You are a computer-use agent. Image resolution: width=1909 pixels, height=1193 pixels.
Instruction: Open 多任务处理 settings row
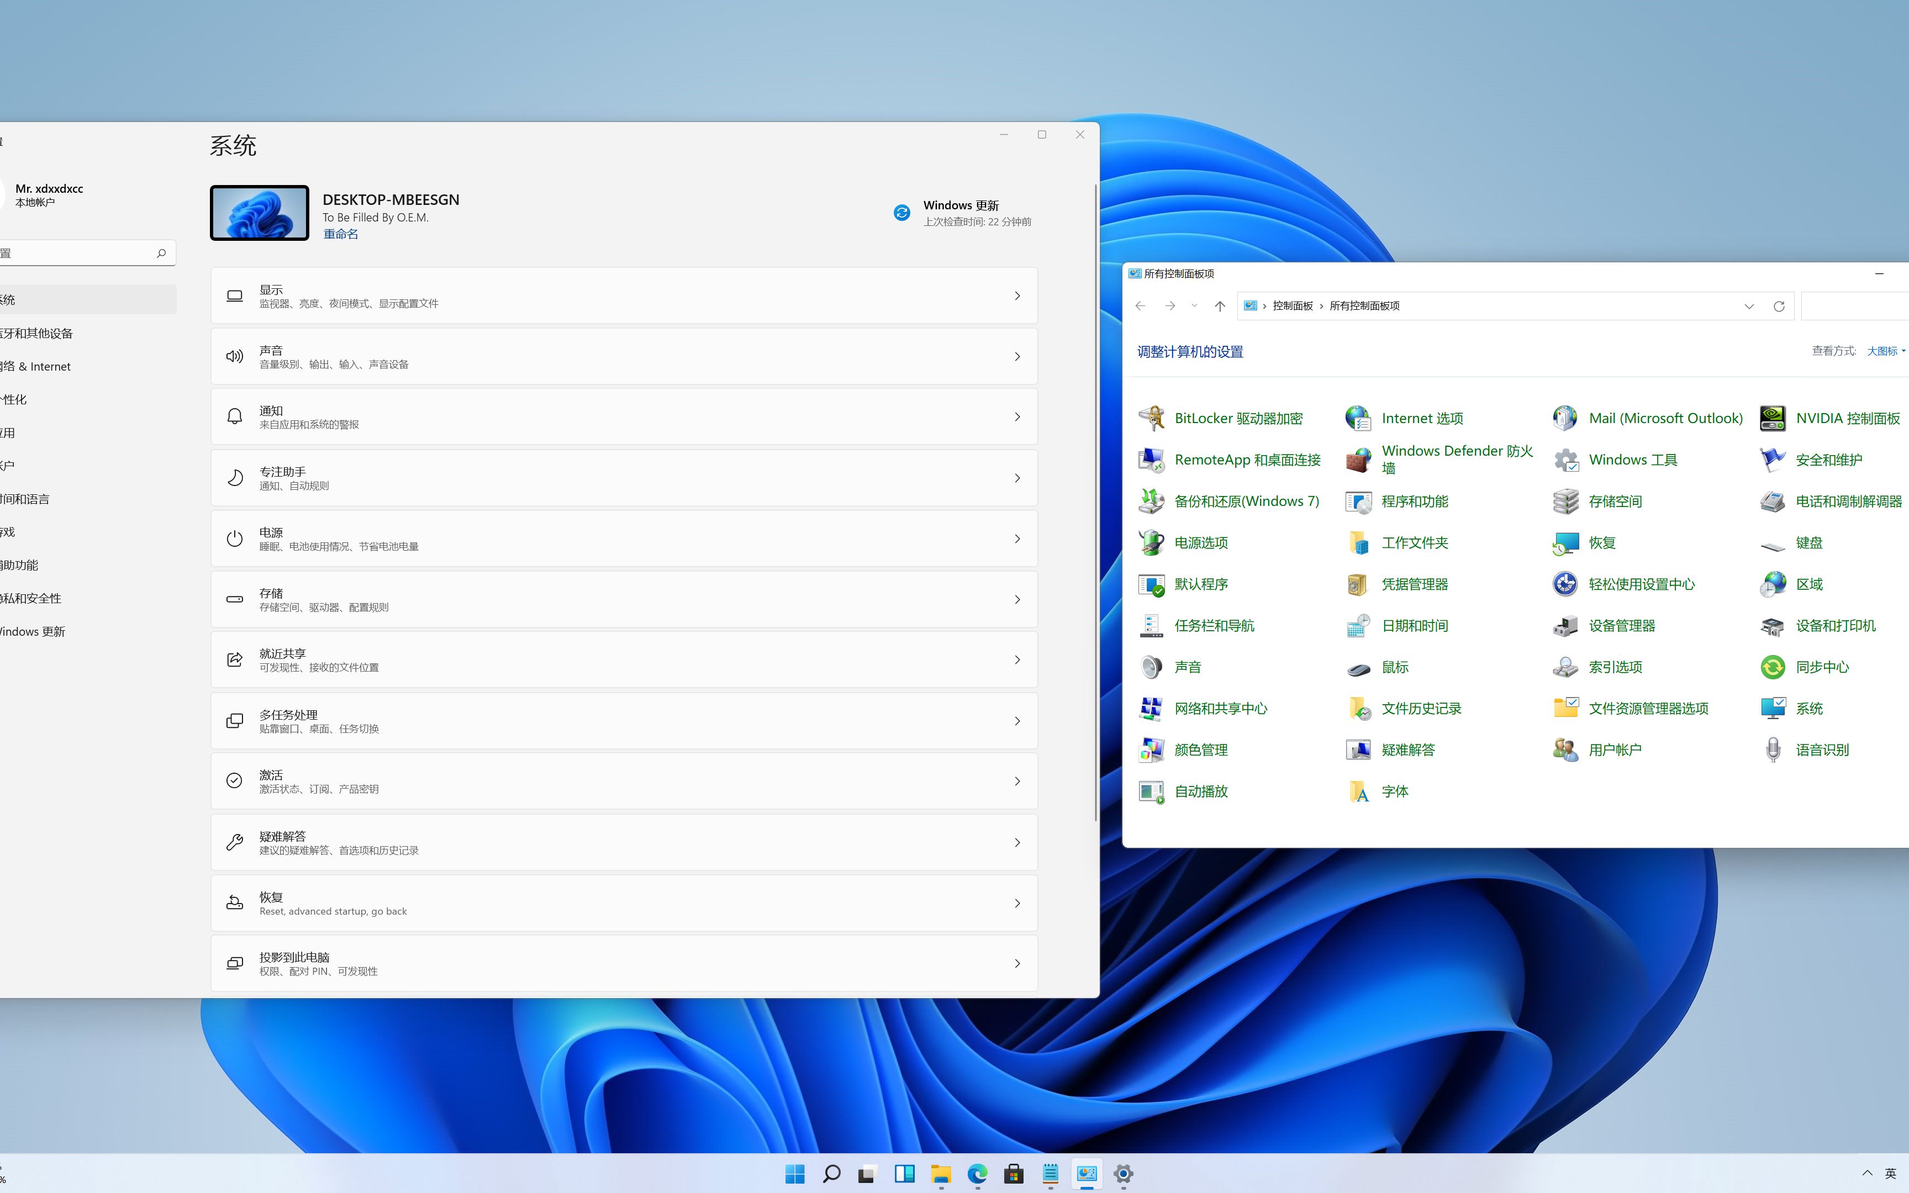624,721
